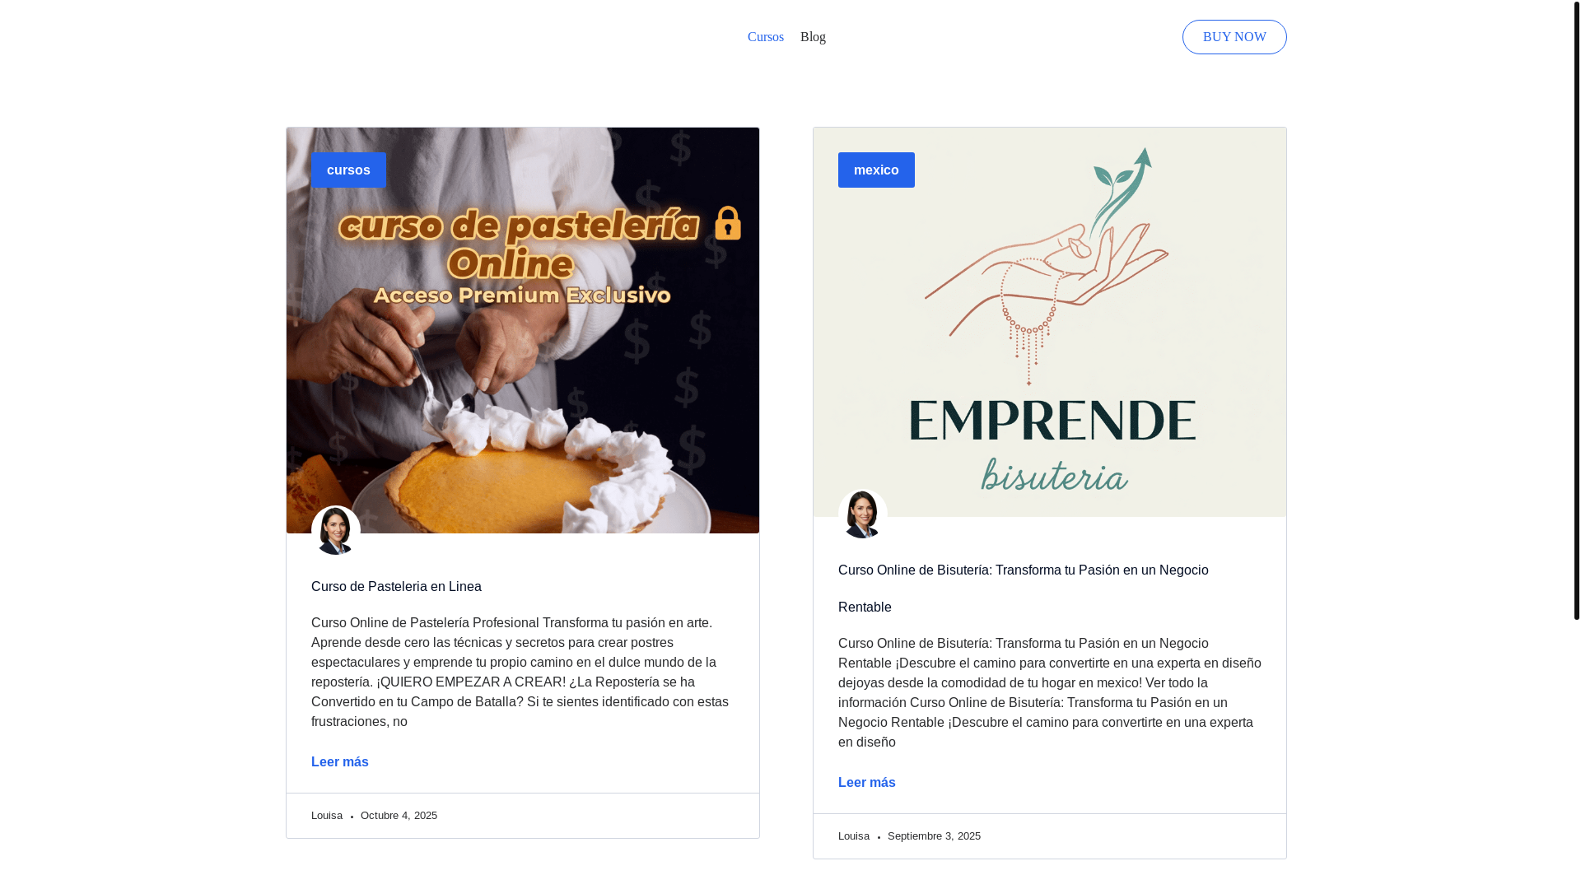Viewport: 1581px width, 889px height.
Task: Click Leer más under pastelería post
Action: point(340,762)
